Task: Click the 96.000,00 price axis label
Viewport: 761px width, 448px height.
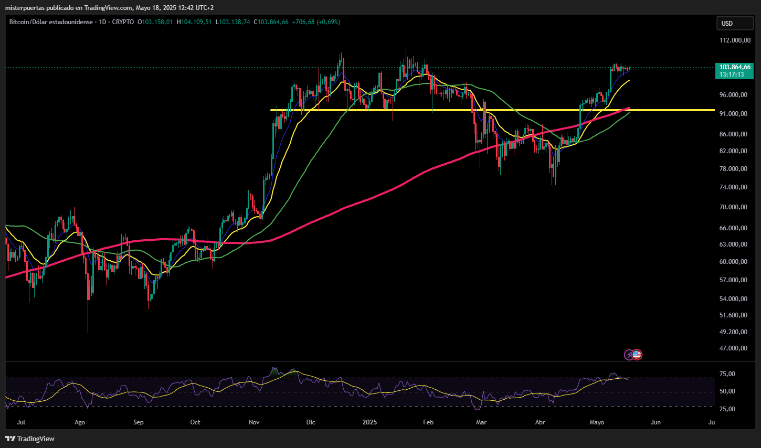Action: pos(733,95)
